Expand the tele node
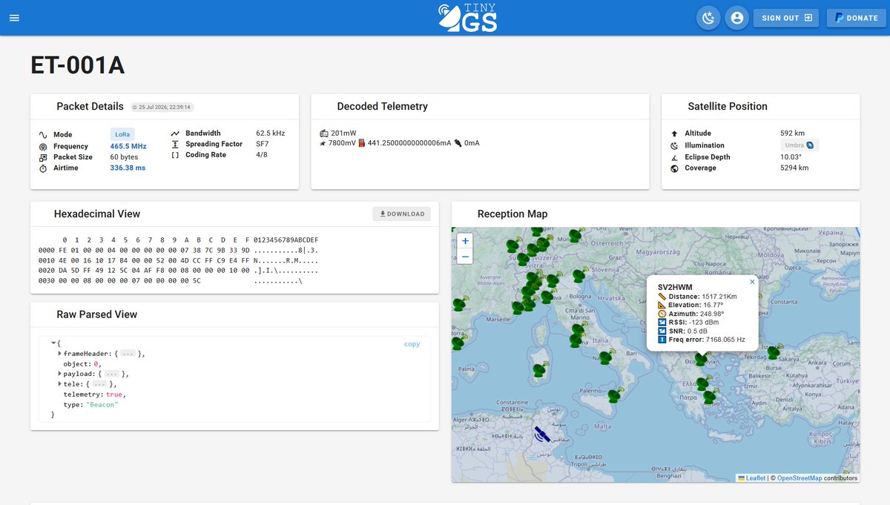This screenshot has height=505, width=890. pyautogui.click(x=60, y=384)
